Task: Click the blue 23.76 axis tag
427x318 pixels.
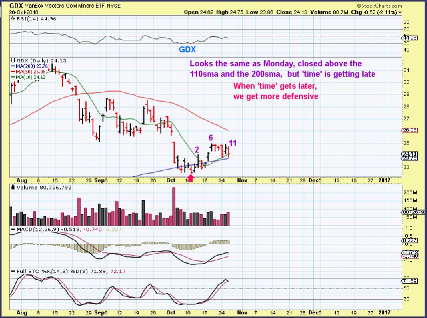Action: 409,158
